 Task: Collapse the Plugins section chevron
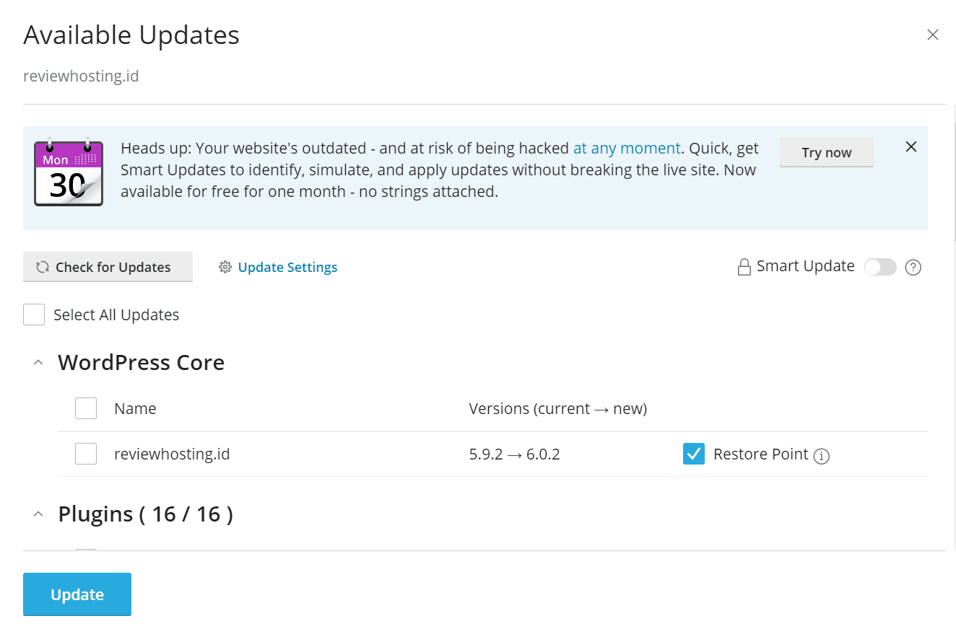(x=38, y=514)
